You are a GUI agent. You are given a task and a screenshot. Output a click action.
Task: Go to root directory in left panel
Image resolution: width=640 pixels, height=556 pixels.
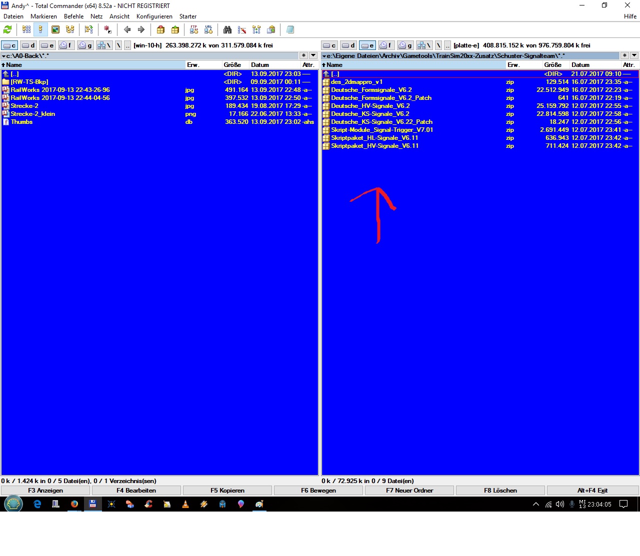(x=118, y=45)
